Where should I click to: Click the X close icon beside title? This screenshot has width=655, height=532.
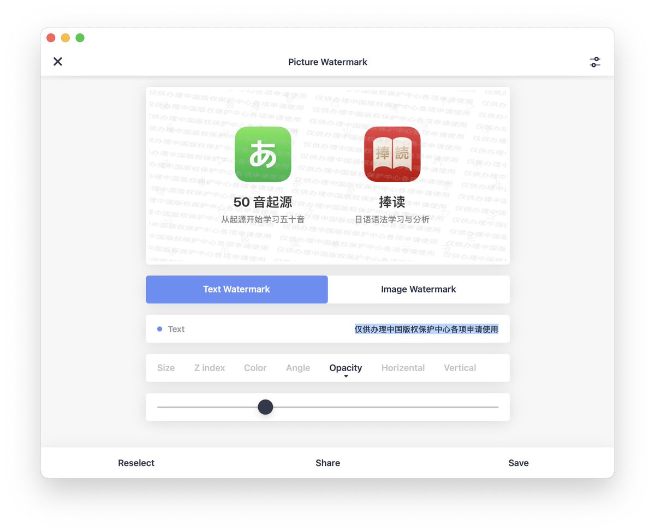click(x=58, y=62)
